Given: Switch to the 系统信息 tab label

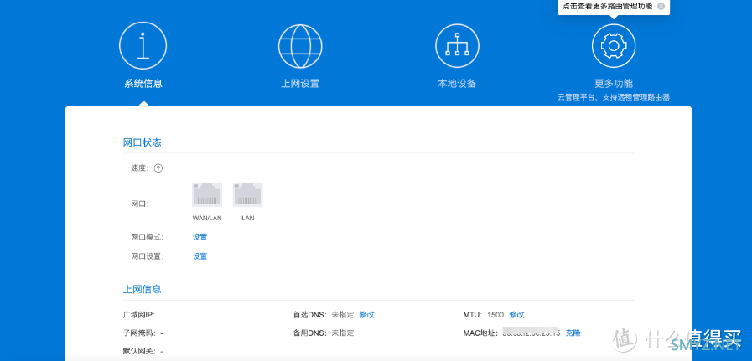Looking at the screenshot, I should (143, 84).
